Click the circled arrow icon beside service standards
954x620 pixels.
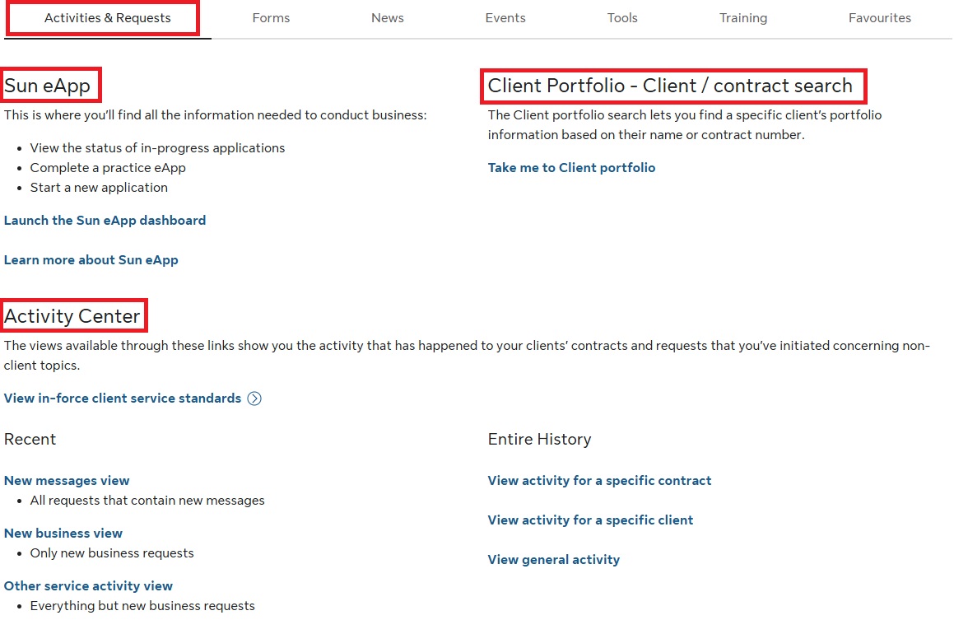(255, 399)
